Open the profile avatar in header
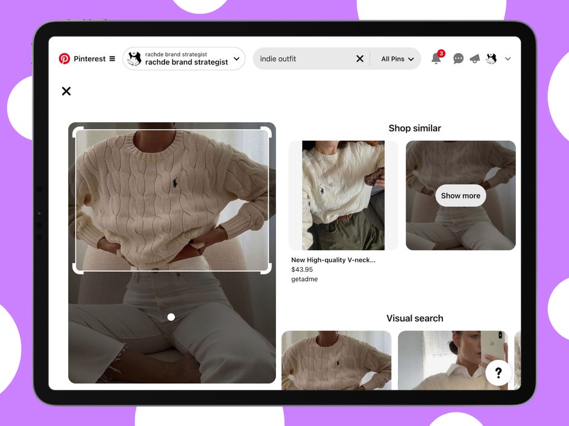This screenshot has height=426, width=569. 491,58
